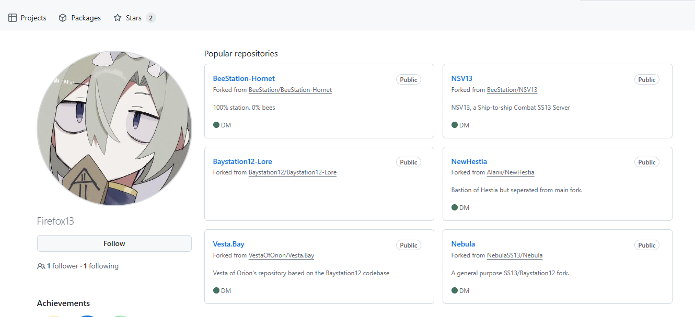Go to the Baystation12-Lore repository
The width and height of the screenshot is (695, 317).
[x=242, y=161]
